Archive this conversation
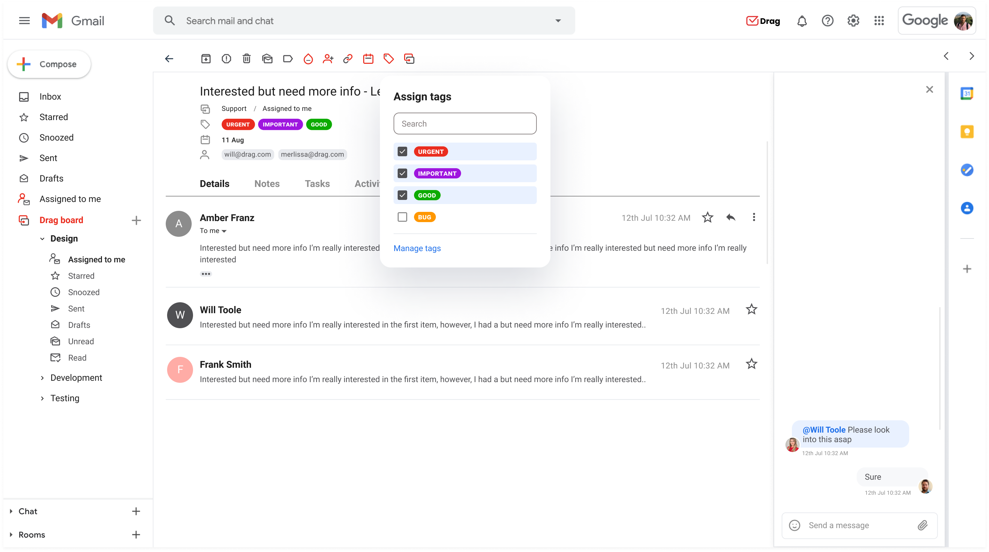 coord(206,59)
